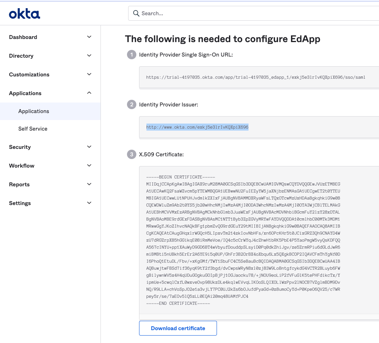Viewport: 379px width, 343px height.
Task: Click the highlighted Identity Provider Issuer URL
Action: (197, 127)
